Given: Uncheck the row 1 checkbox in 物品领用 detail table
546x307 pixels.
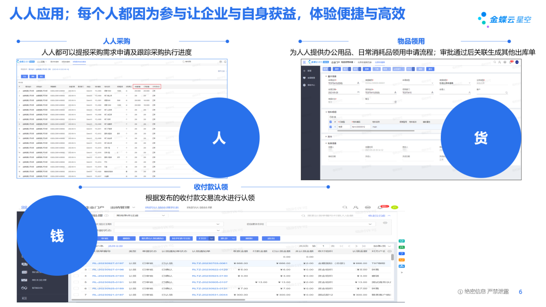Looking at the screenshot, I should [x=331, y=127].
